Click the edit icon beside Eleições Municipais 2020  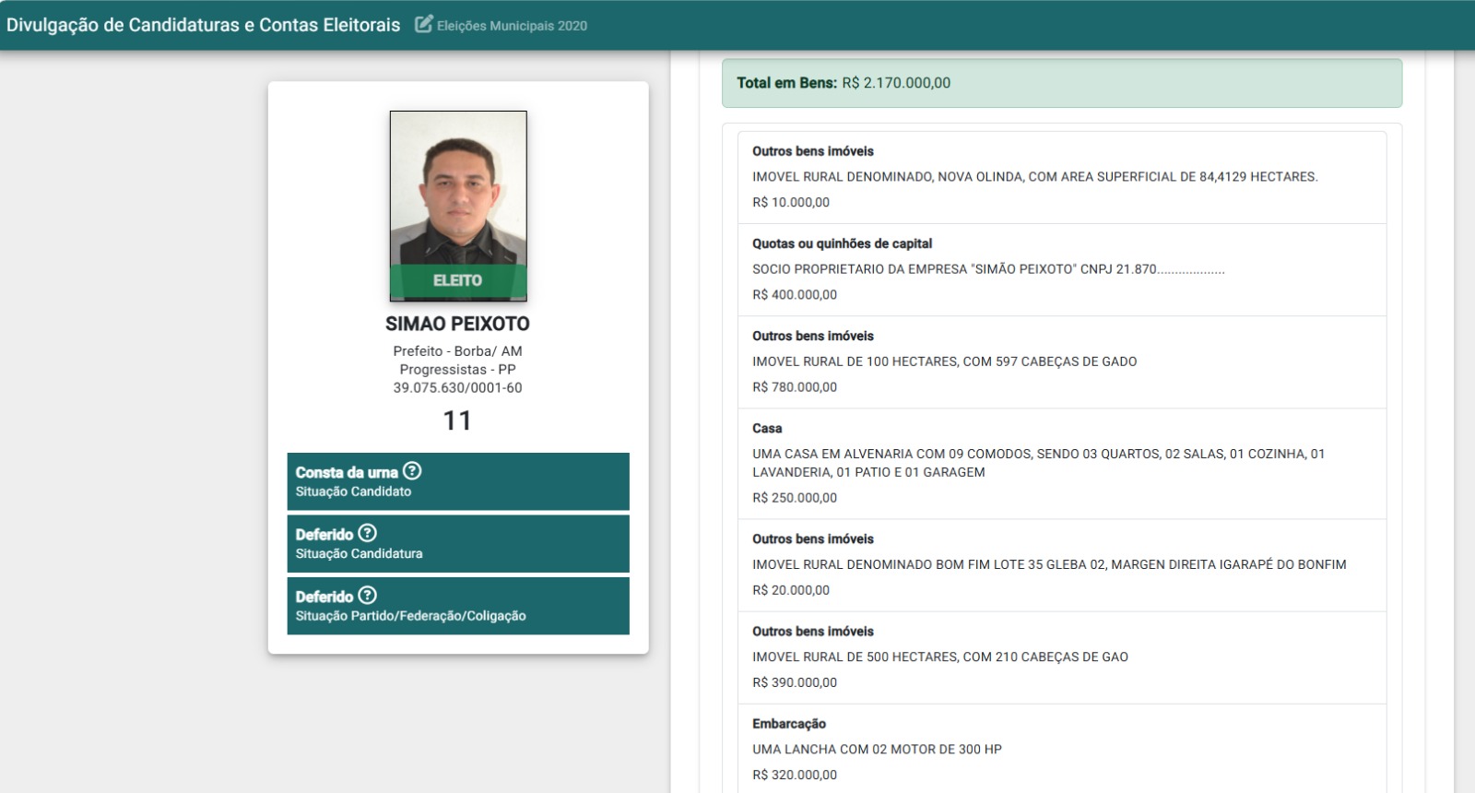pos(423,24)
